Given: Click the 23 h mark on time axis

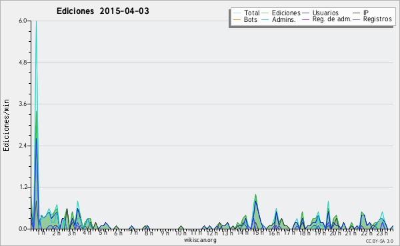Looking at the screenshot, I should coord(382,233).
